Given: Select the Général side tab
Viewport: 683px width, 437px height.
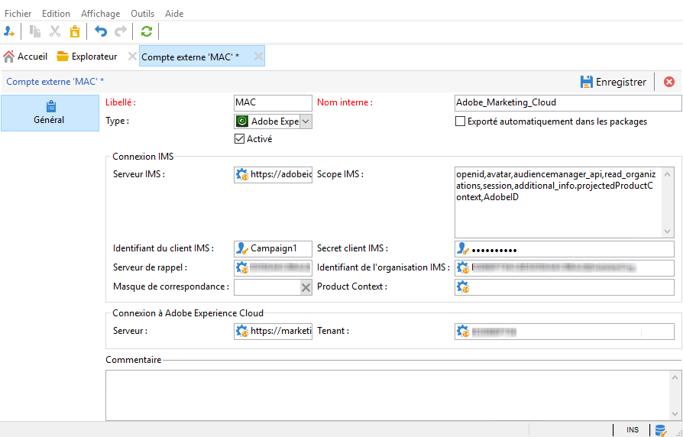Looking at the screenshot, I should (50, 113).
